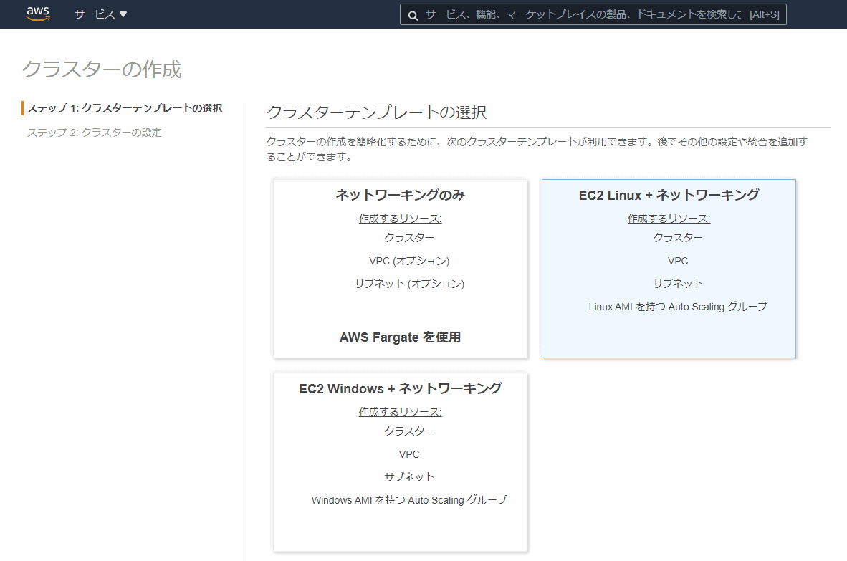The height and width of the screenshot is (561, 847).
Task: Click Windows AMI を持つ Auto Scaling グループ text
Action: (409, 500)
